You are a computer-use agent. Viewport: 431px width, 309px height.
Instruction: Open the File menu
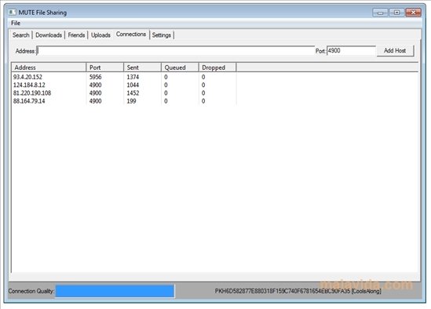coord(16,23)
